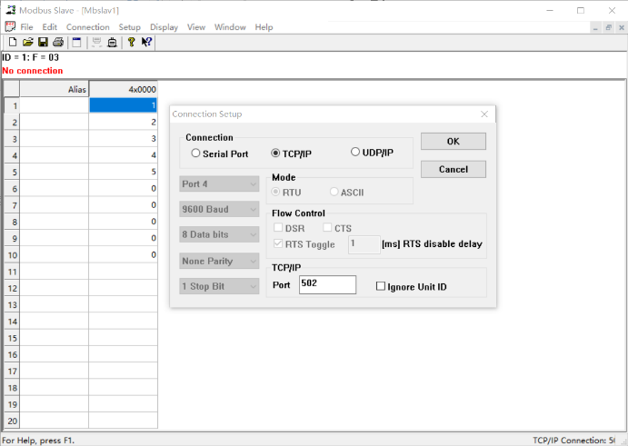Choose the UDP/IP connection option
This screenshot has width=628, height=446.
pos(355,153)
